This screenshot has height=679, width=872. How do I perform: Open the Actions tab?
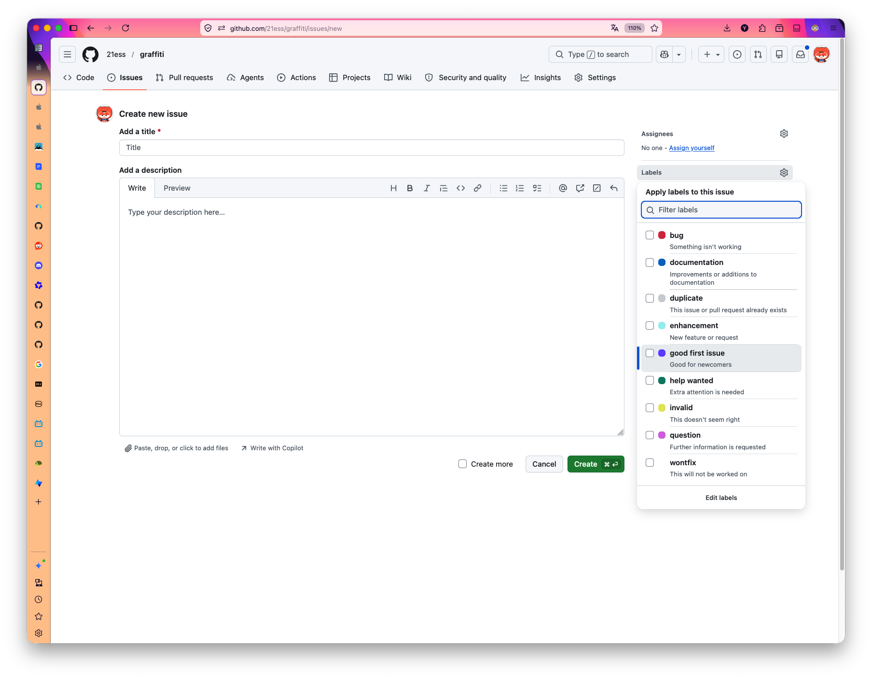pyautogui.click(x=296, y=78)
